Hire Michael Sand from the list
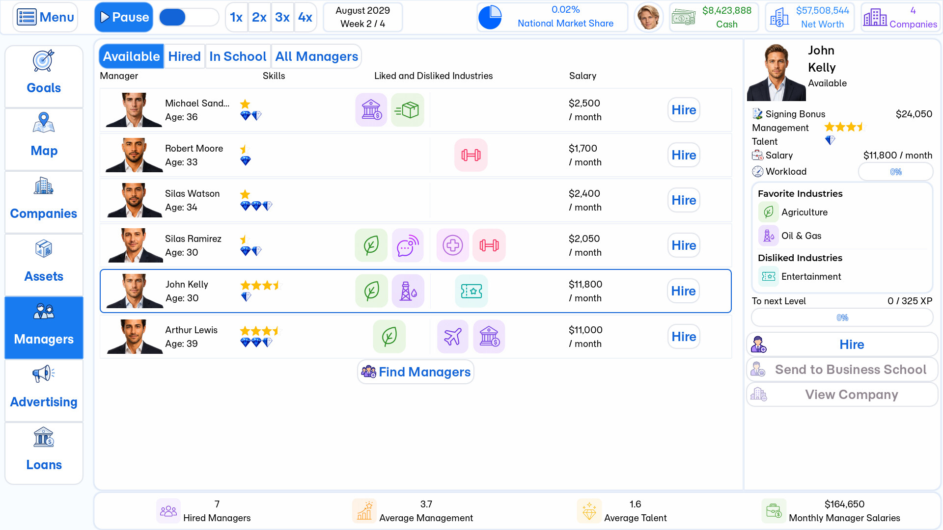This screenshot has width=943, height=530. (x=684, y=110)
